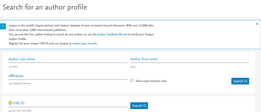Click the blue info icon on the banner
This screenshot has width=261, height=112.
(x=3, y=26)
